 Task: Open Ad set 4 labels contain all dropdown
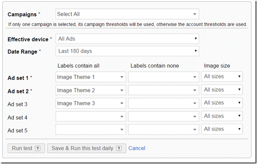pyautogui.click(x=91, y=117)
